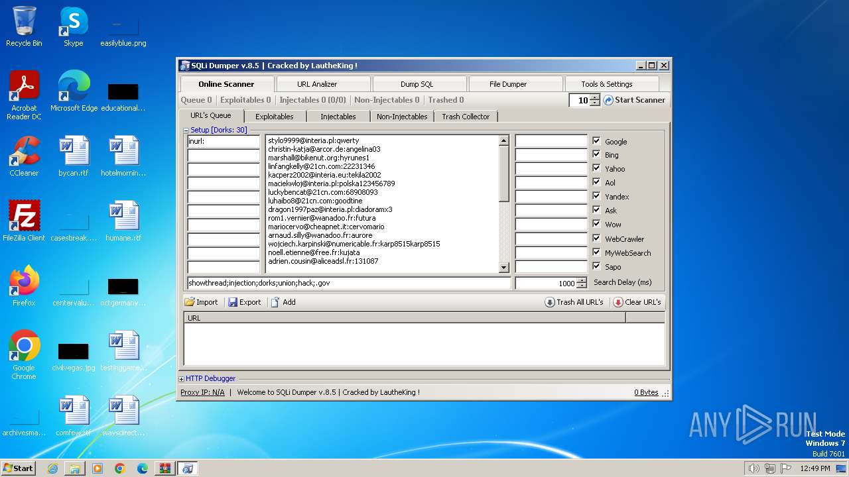Click the URL column header
This screenshot has width=849, height=477.
pos(405,318)
